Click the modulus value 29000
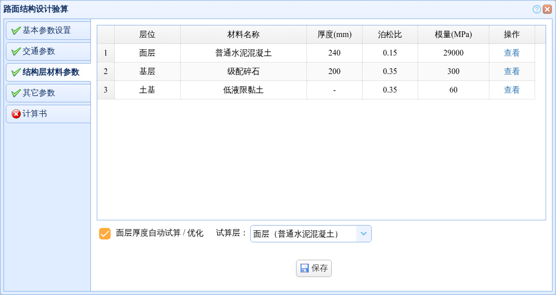Viewport: 556px width, 295px height. 453,53
